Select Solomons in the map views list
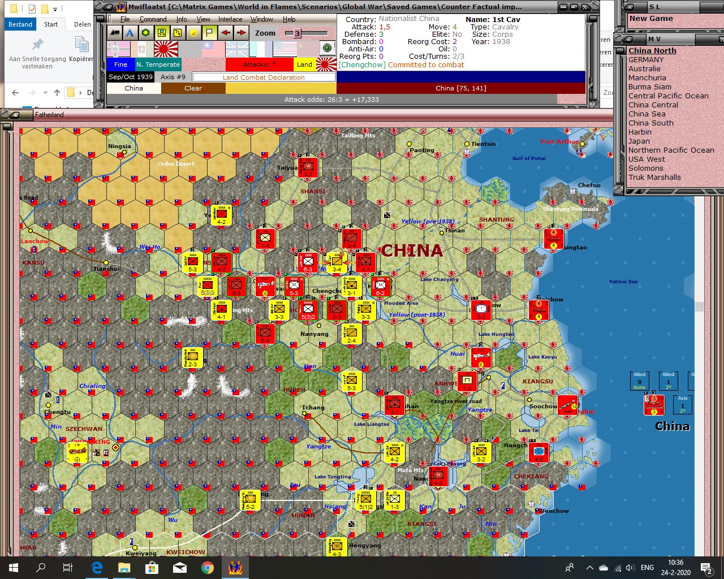 tap(646, 168)
